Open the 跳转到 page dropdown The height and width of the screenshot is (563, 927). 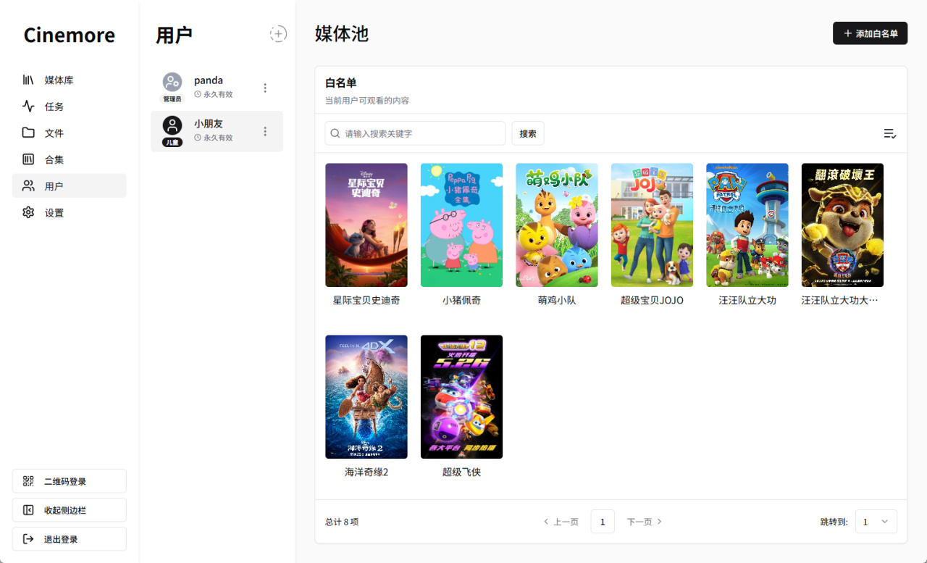pyautogui.click(x=876, y=522)
